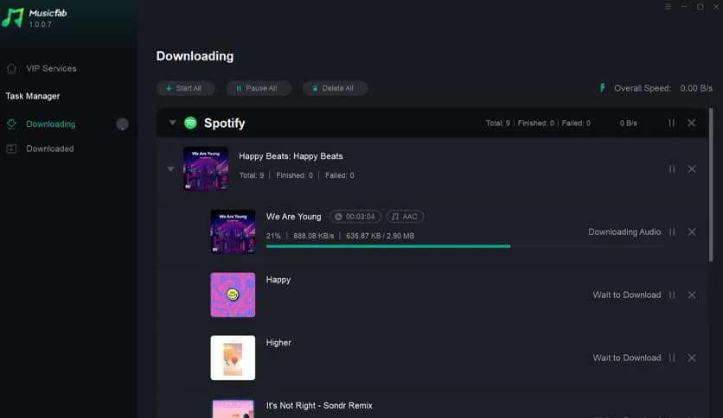Click the Happy Beats playlist cover thumbnail
The image size is (723, 418).
tap(206, 168)
